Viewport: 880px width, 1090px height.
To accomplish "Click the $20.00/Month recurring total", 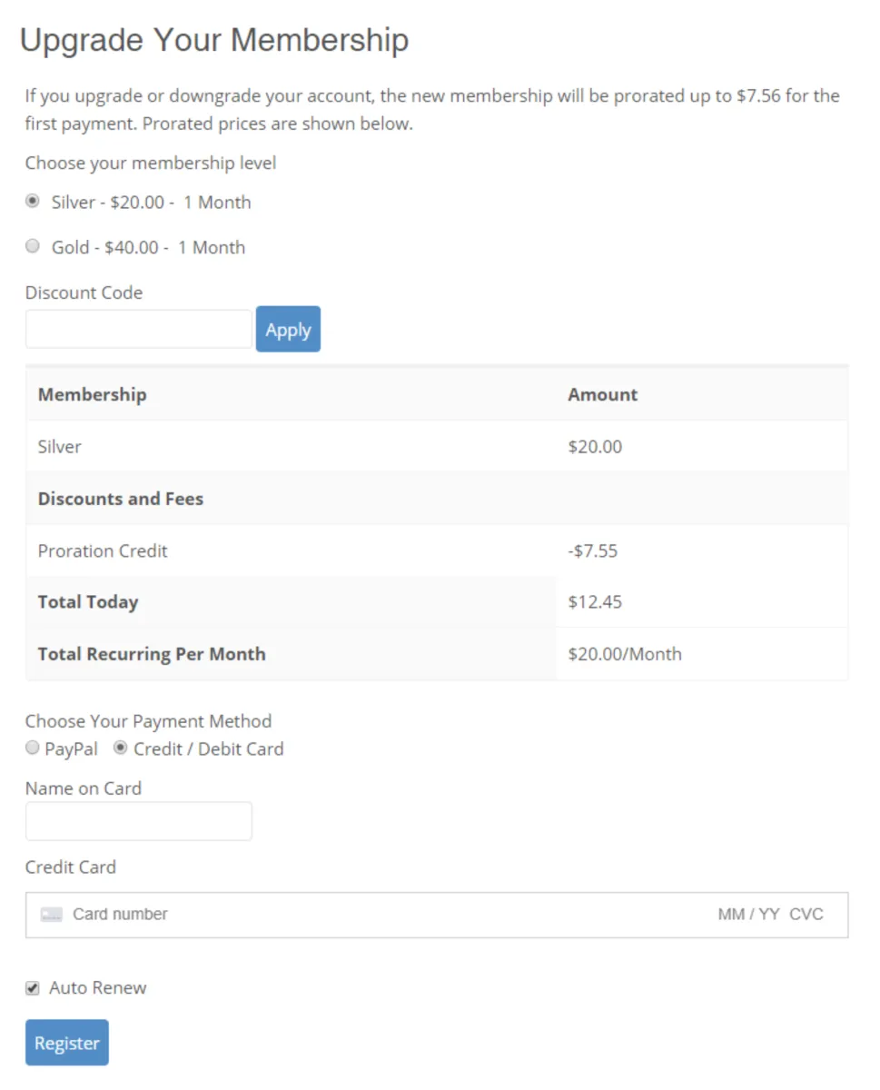I will (x=624, y=654).
